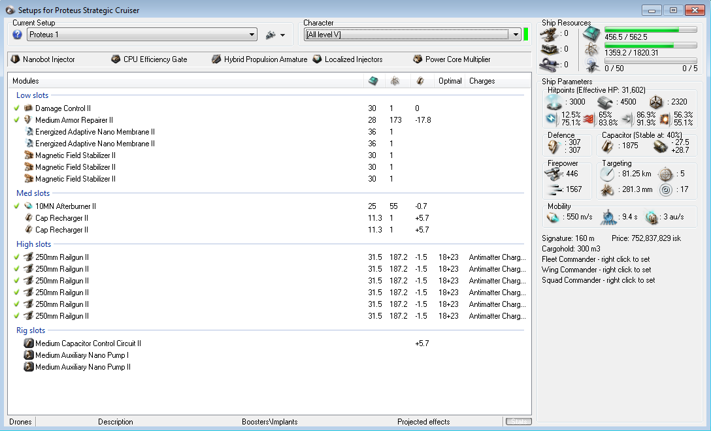Viewport: 711px width, 431px height.
Task: Click Fleet Commander right click to set
Action: click(x=595, y=259)
